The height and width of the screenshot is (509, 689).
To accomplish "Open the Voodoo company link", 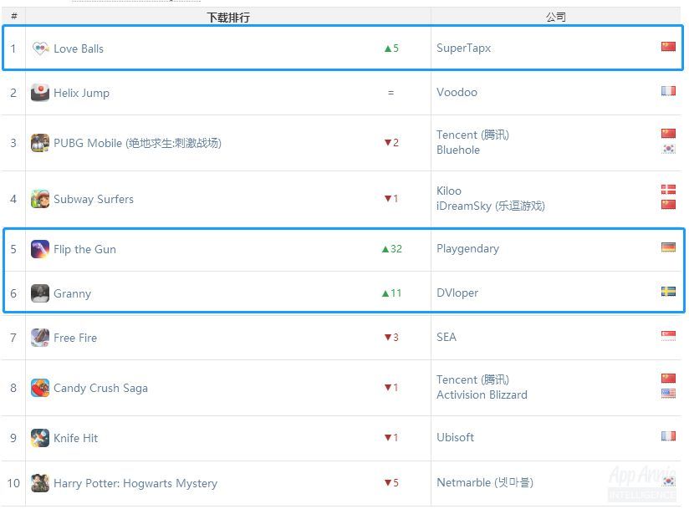I will [x=457, y=93].
